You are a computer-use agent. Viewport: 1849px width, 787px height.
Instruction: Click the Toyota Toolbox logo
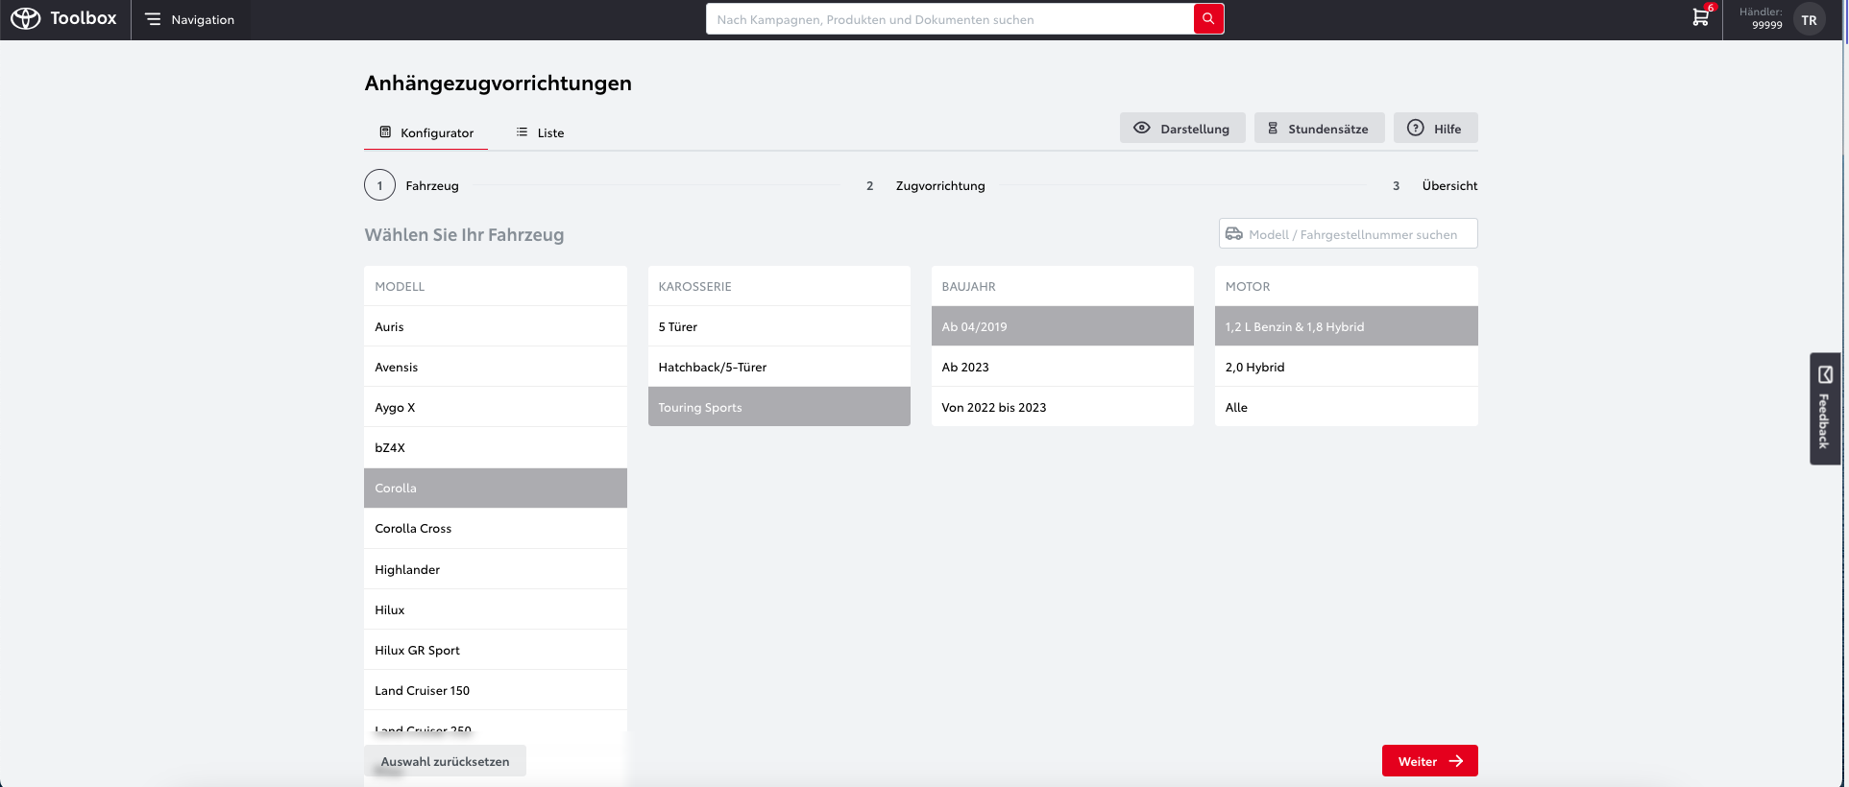pos(63,19)
